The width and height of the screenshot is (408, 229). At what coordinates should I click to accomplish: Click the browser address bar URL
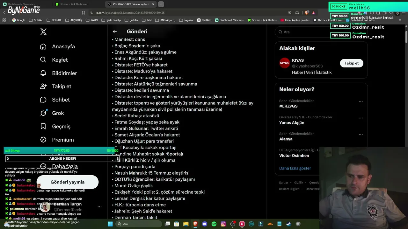[130, 13]
